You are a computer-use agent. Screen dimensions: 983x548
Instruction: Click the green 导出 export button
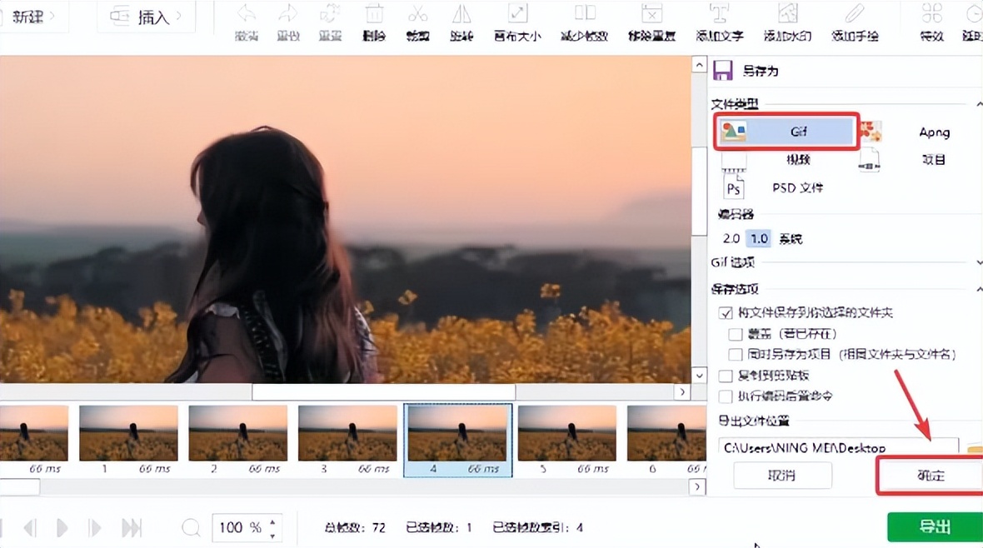[935, 526]
